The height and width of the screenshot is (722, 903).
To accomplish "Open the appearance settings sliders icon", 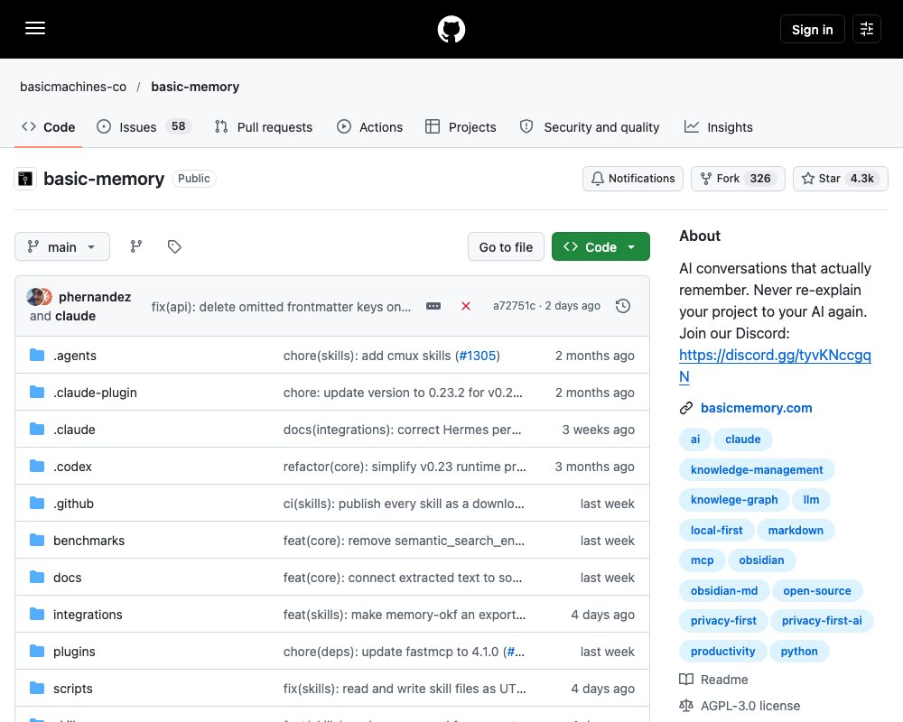I will (x=866, y=29).
